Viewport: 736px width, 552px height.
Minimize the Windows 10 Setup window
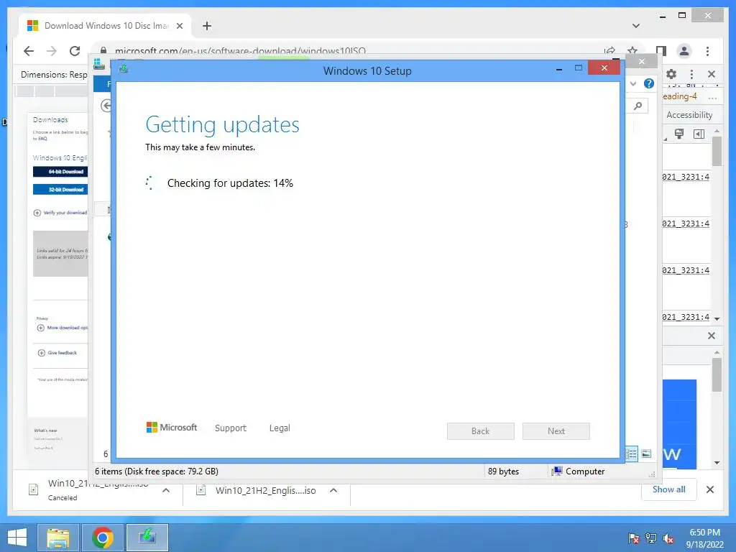coord(559,70)
